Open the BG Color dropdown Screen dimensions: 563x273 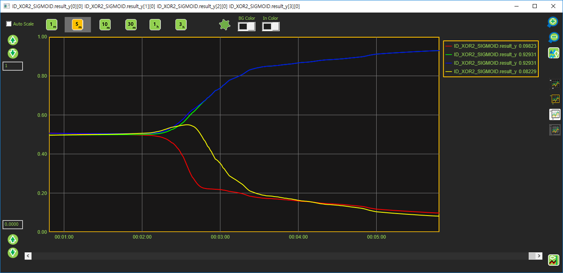(x=247, y=27)
